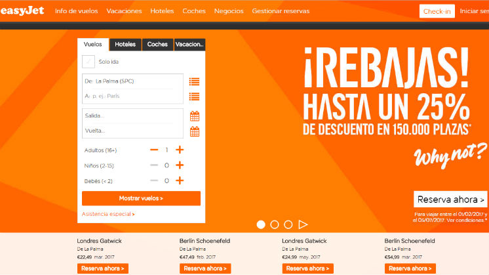
Task: Click the Check-in button
Action: 437,11
